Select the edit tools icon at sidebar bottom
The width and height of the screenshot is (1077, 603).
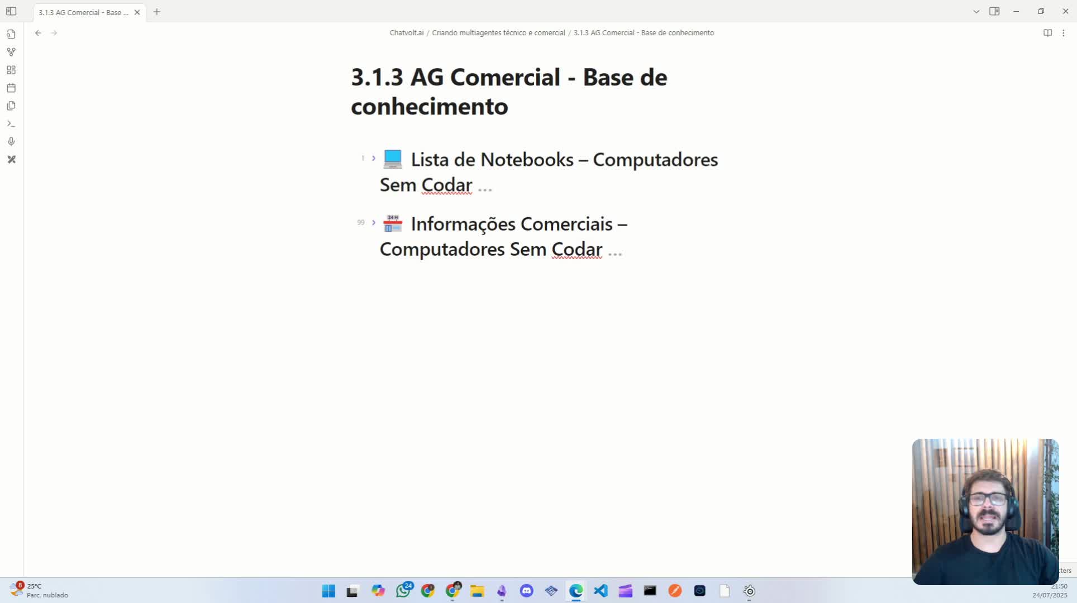(11, 160)
